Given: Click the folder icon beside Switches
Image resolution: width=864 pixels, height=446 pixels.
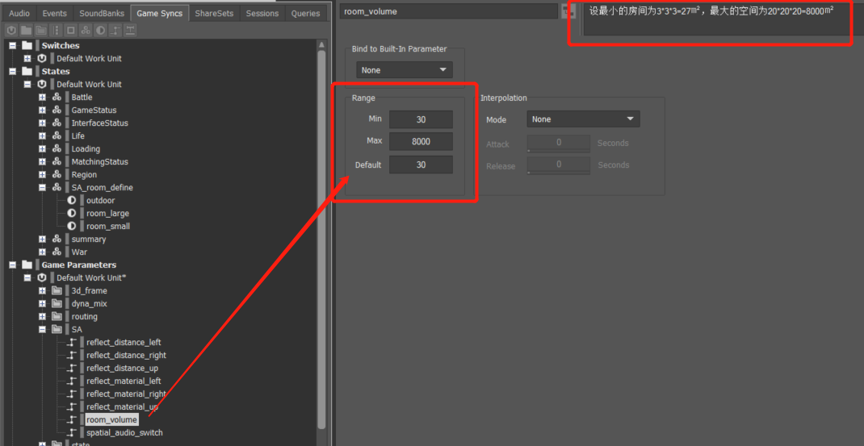Looking at the screenshot, I should pos(27,46).
